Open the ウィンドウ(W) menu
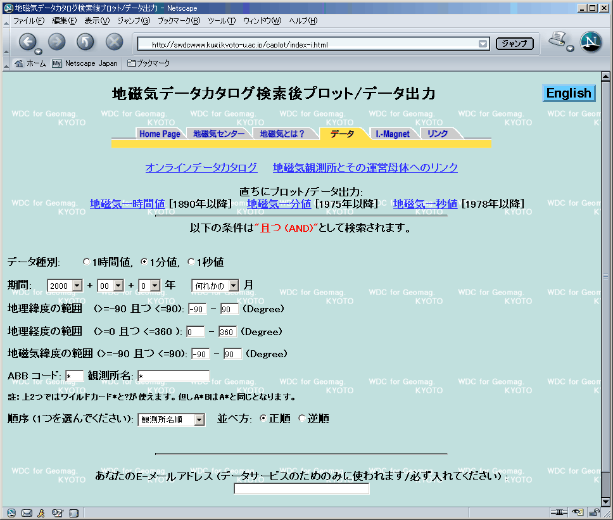 [x=262, y=21]
